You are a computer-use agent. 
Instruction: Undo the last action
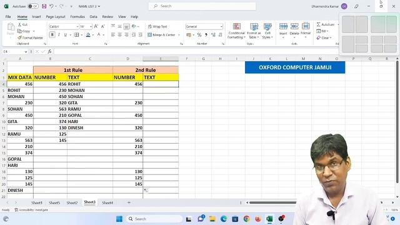pos(51,6)
